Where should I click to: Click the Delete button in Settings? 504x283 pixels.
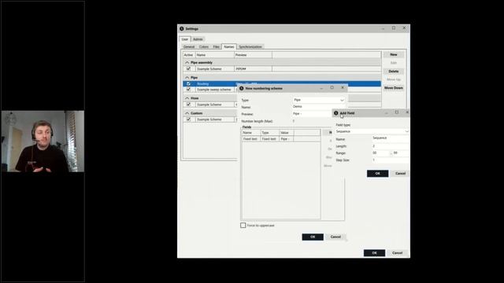tap(394, 72)
